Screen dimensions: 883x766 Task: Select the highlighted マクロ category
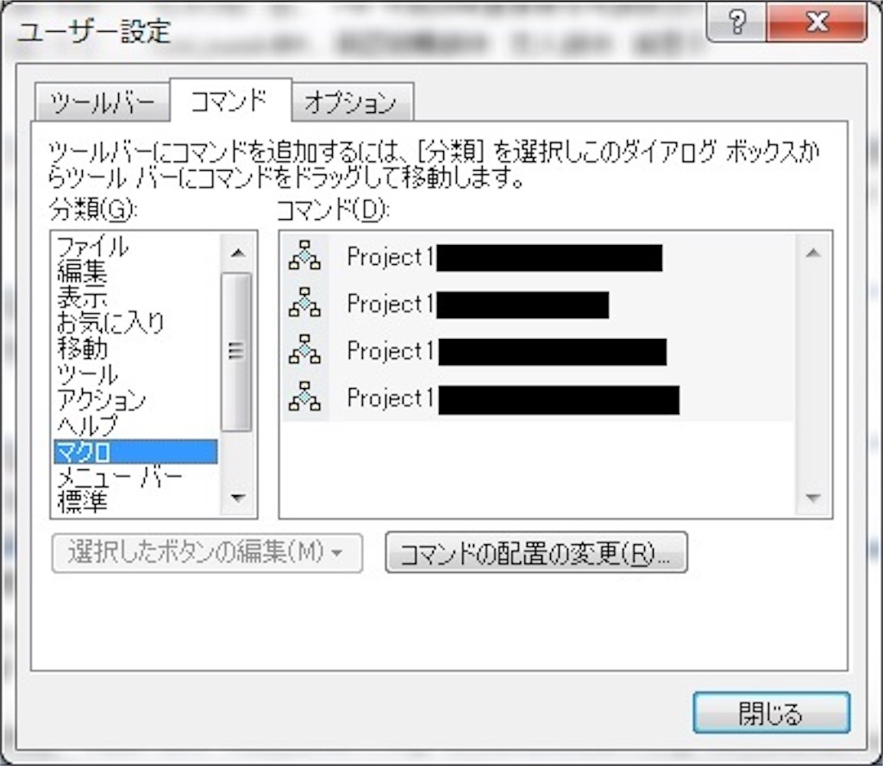click(135, 451)
